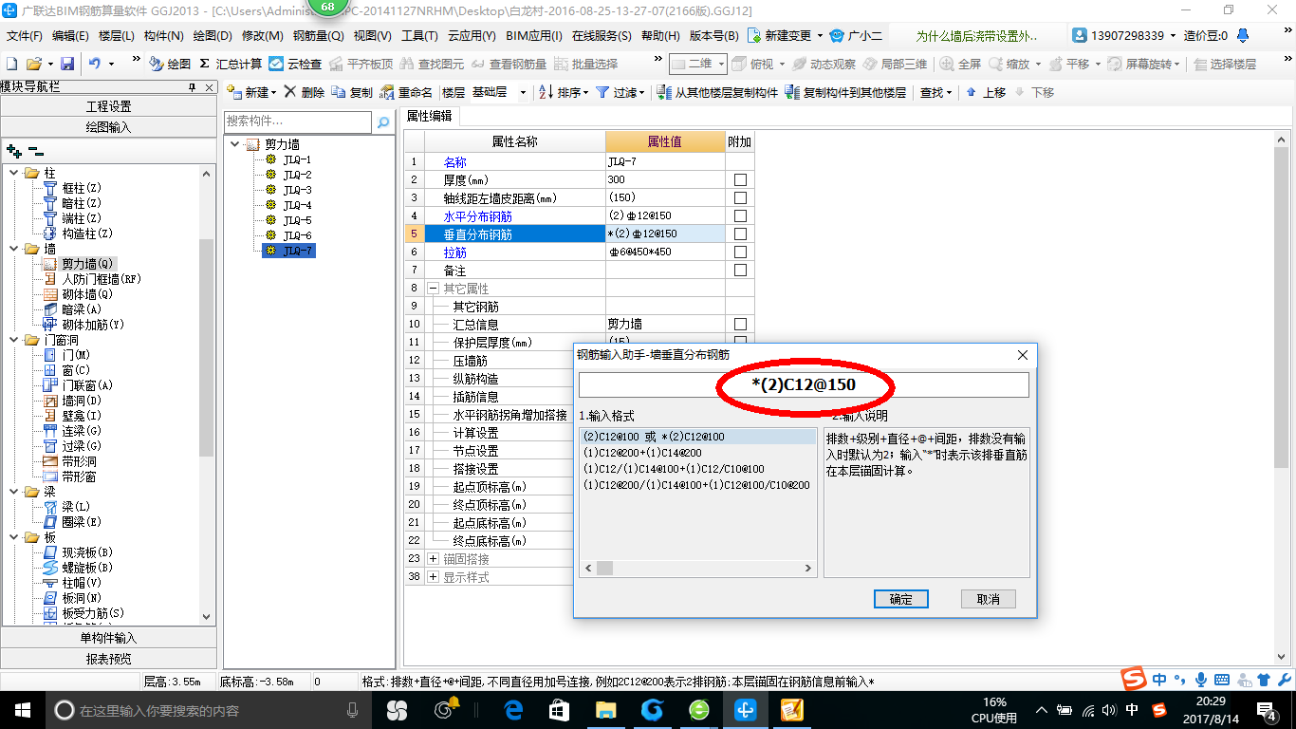
Task: Toggle 附加 checkbox for 厚度(mm) row
Action: [x=740, y=179]
